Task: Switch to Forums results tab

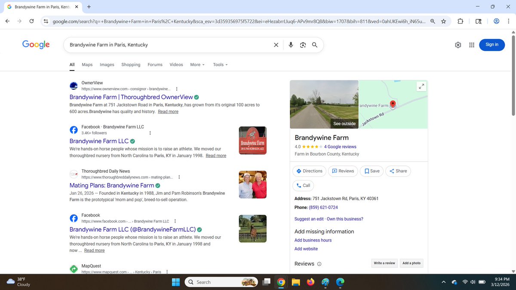Action: (155, 64)
